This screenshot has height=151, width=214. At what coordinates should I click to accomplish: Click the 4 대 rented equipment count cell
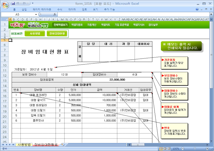click(134, 75)
